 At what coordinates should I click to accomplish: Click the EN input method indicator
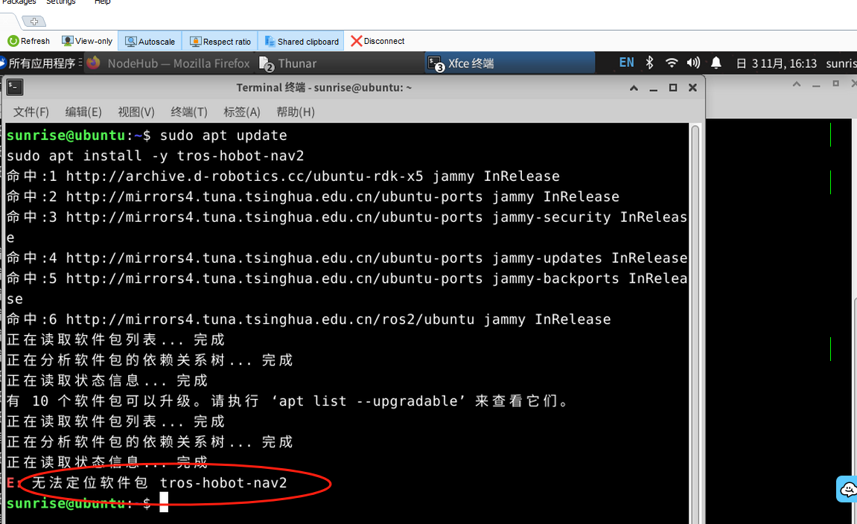pos(626,63)
